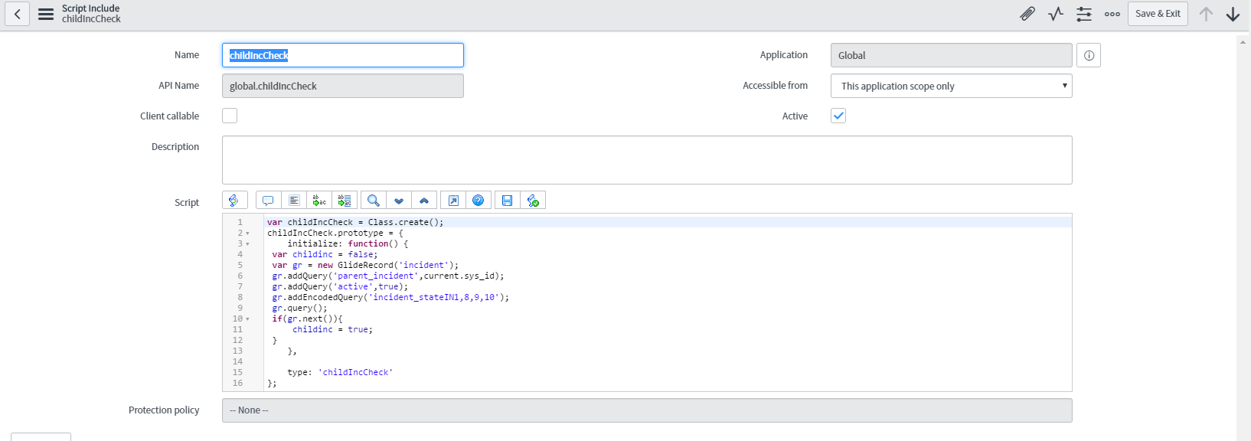This screenshot has width=1251, height=441.
Task: Open the Accessible from dropdown
Action: (x=951, y=86)
